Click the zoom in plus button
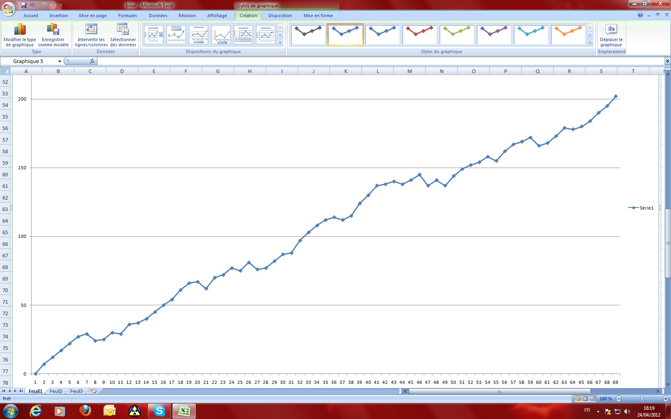The width and height of the screenshot is (671, 419). click(666, 399)
